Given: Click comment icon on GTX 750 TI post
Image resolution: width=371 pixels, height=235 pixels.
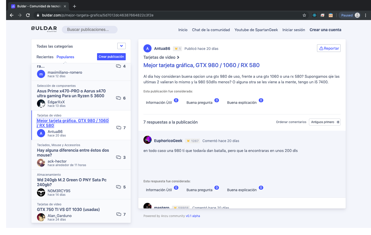Looking at the screenshot, I should pos(119,214).
